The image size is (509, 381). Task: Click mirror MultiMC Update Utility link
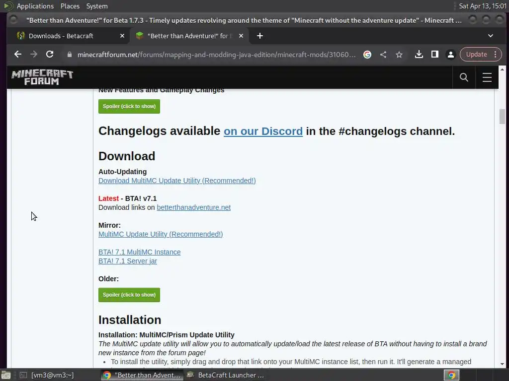click(161, 234)
